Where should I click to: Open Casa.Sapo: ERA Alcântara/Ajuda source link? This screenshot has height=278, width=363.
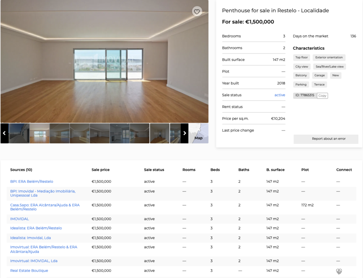click(45, 207)
